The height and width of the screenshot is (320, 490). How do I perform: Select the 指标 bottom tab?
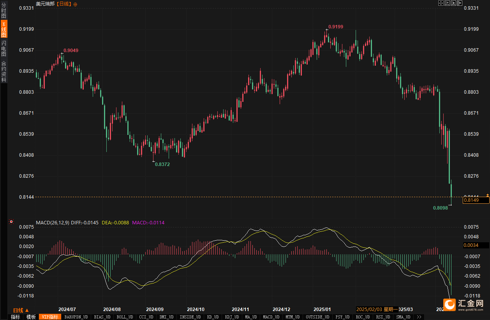[x=16, y=317]
